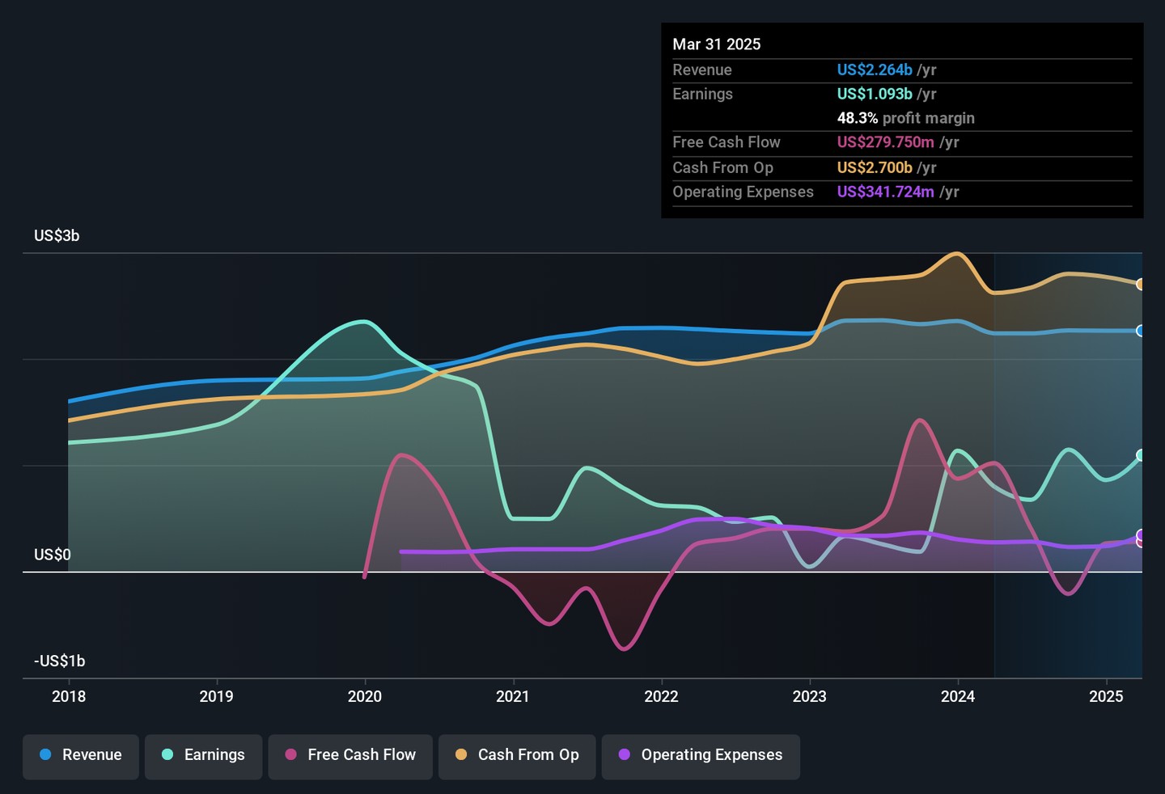This screenshot has width=1165, height=794.
Task: Click the orange Cash From Op legend dot
Action: click(461, 755)
